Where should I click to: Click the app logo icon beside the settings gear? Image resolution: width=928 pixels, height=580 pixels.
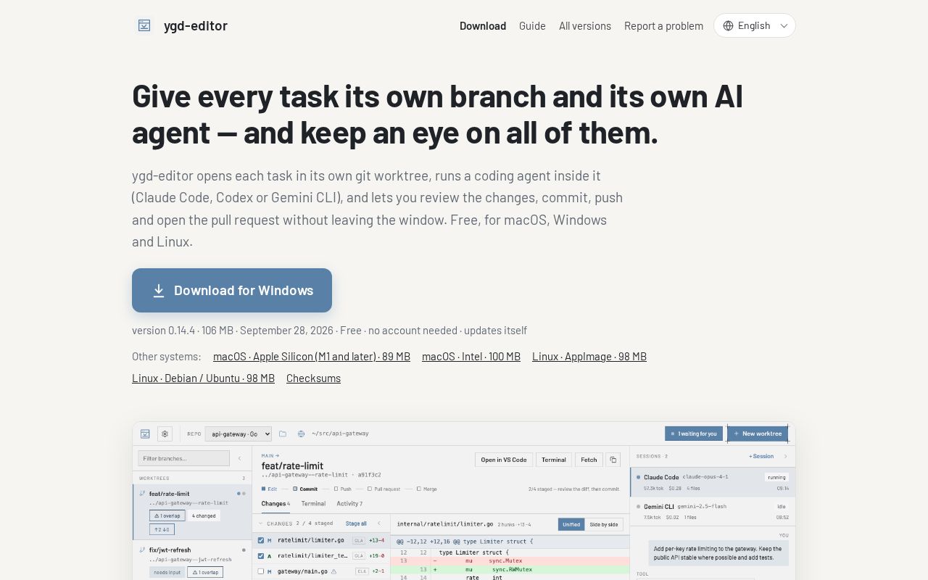pyautogui.click(x=145, y=434)
